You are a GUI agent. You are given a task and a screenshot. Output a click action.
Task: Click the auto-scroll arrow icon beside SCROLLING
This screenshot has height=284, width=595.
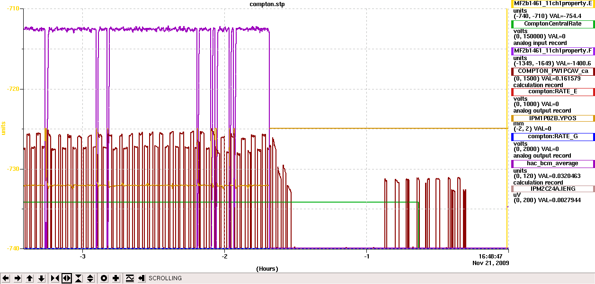(142, 278)
